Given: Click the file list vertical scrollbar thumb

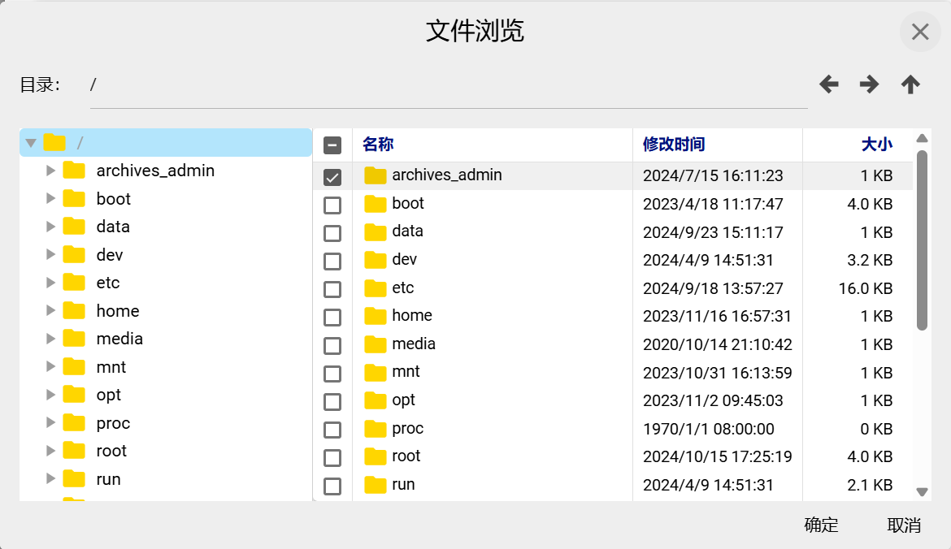Looking at the screenshot, I should tap(922, 240).
